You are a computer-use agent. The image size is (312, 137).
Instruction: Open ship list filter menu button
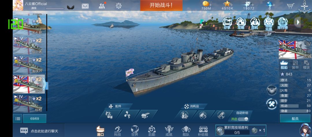(x=18, y=119)
